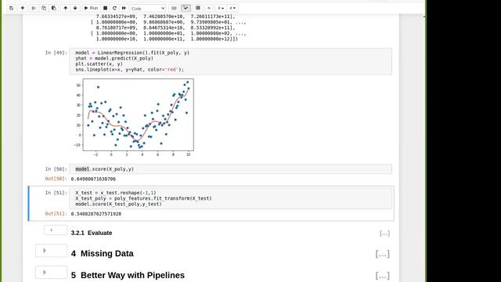Click the Run button
Viewport: 501px width, 282px height.
[91, 8]
